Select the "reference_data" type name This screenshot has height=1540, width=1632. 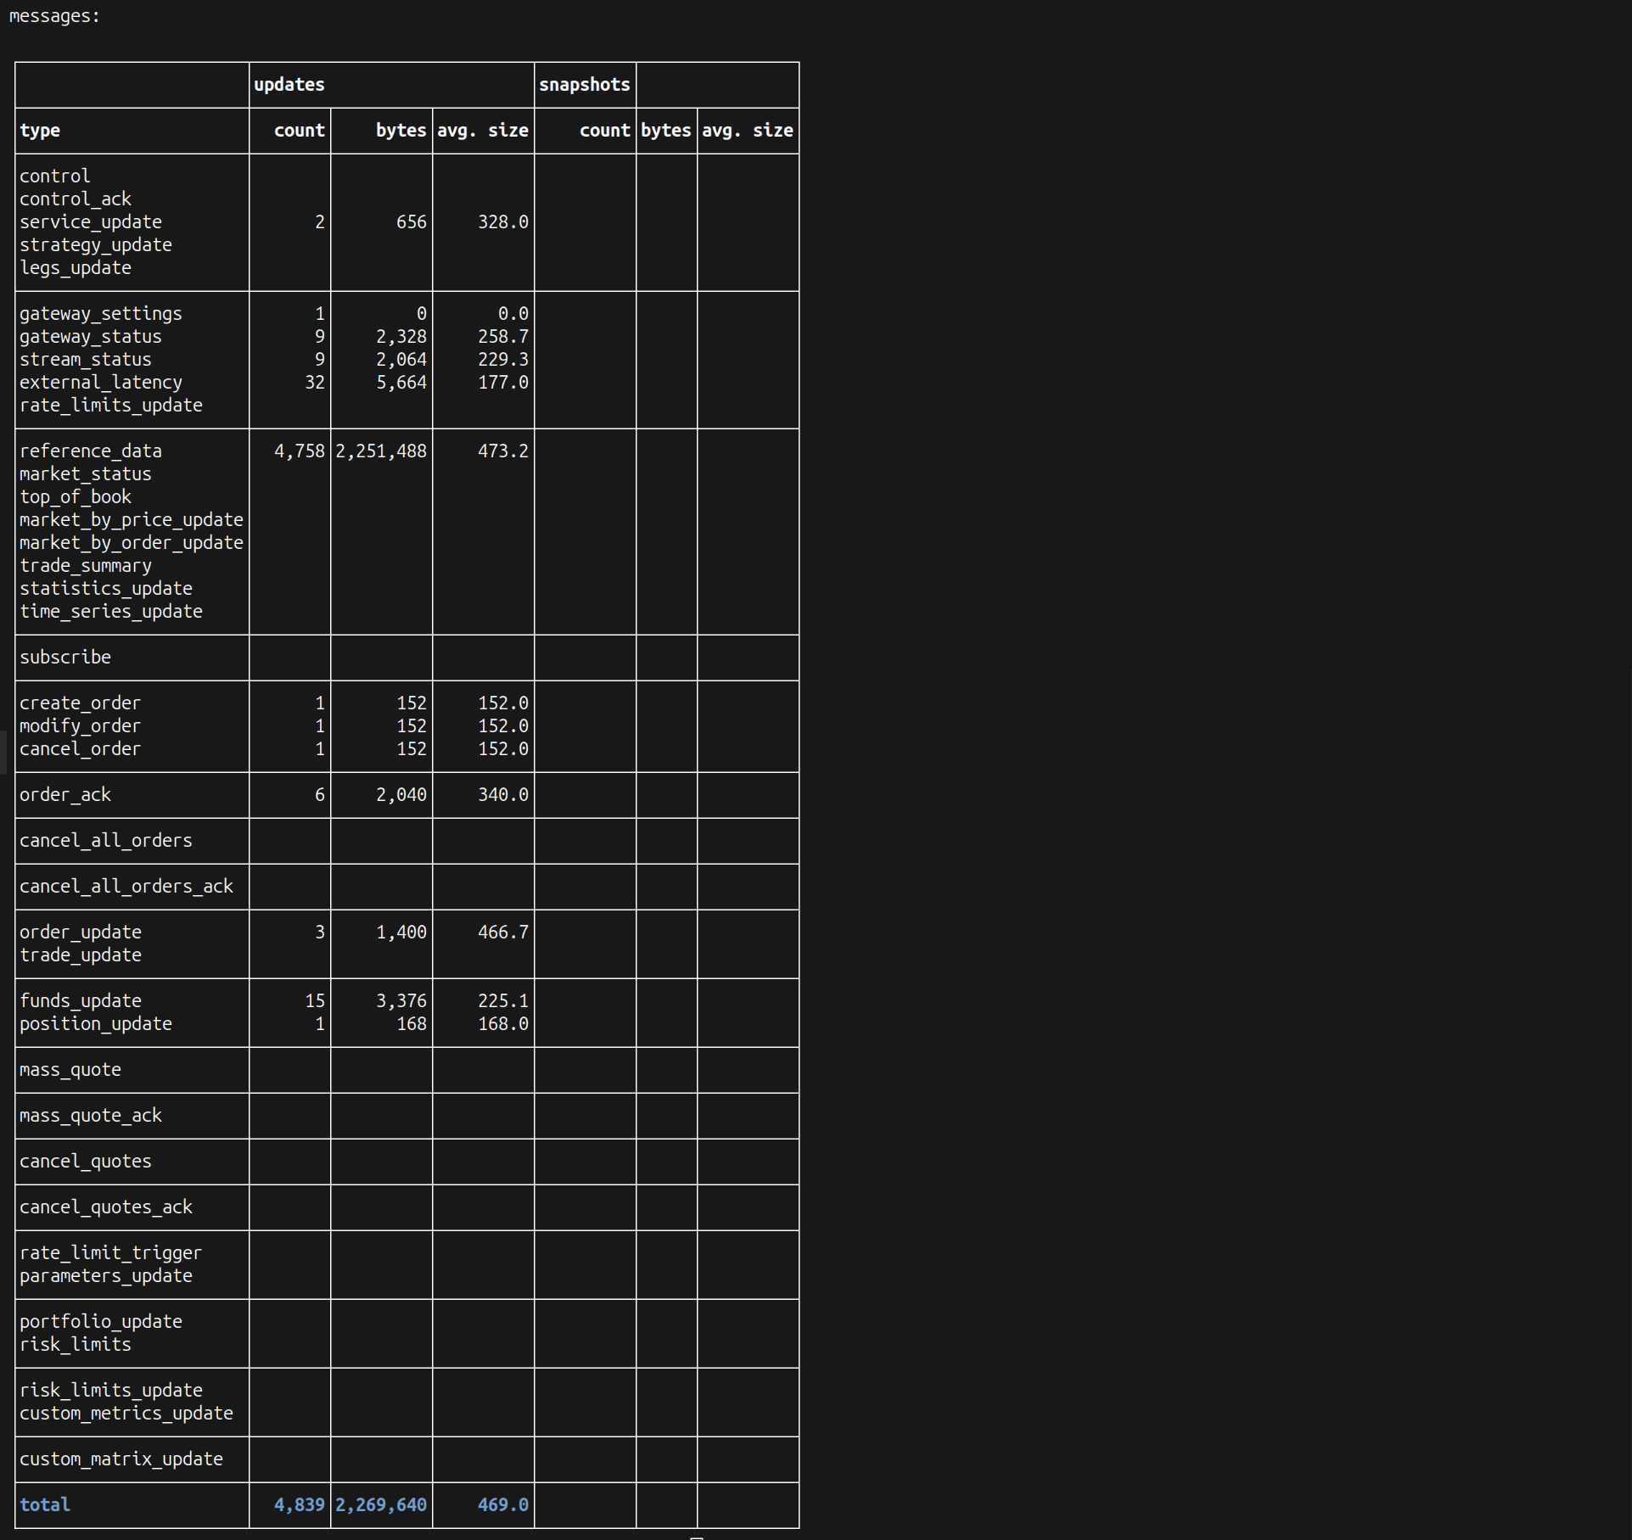[91, 451]
